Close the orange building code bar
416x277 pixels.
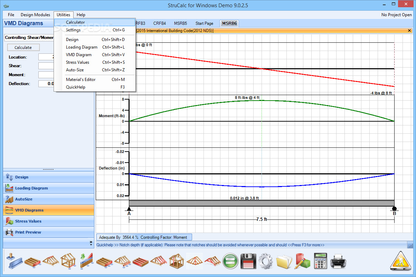coord(409,31)
